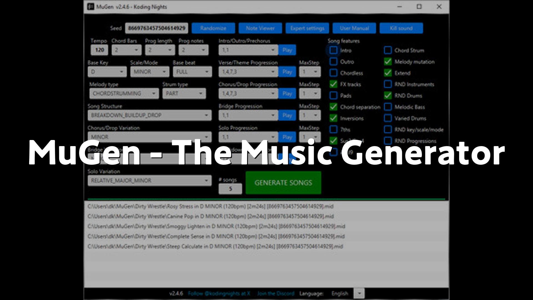Open the Solo Variation dropdown
Screen dimensions: 533x300
pos(150,181)
